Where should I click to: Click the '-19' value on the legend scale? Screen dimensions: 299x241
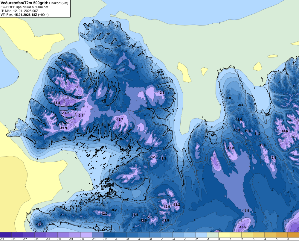point(2,239)
